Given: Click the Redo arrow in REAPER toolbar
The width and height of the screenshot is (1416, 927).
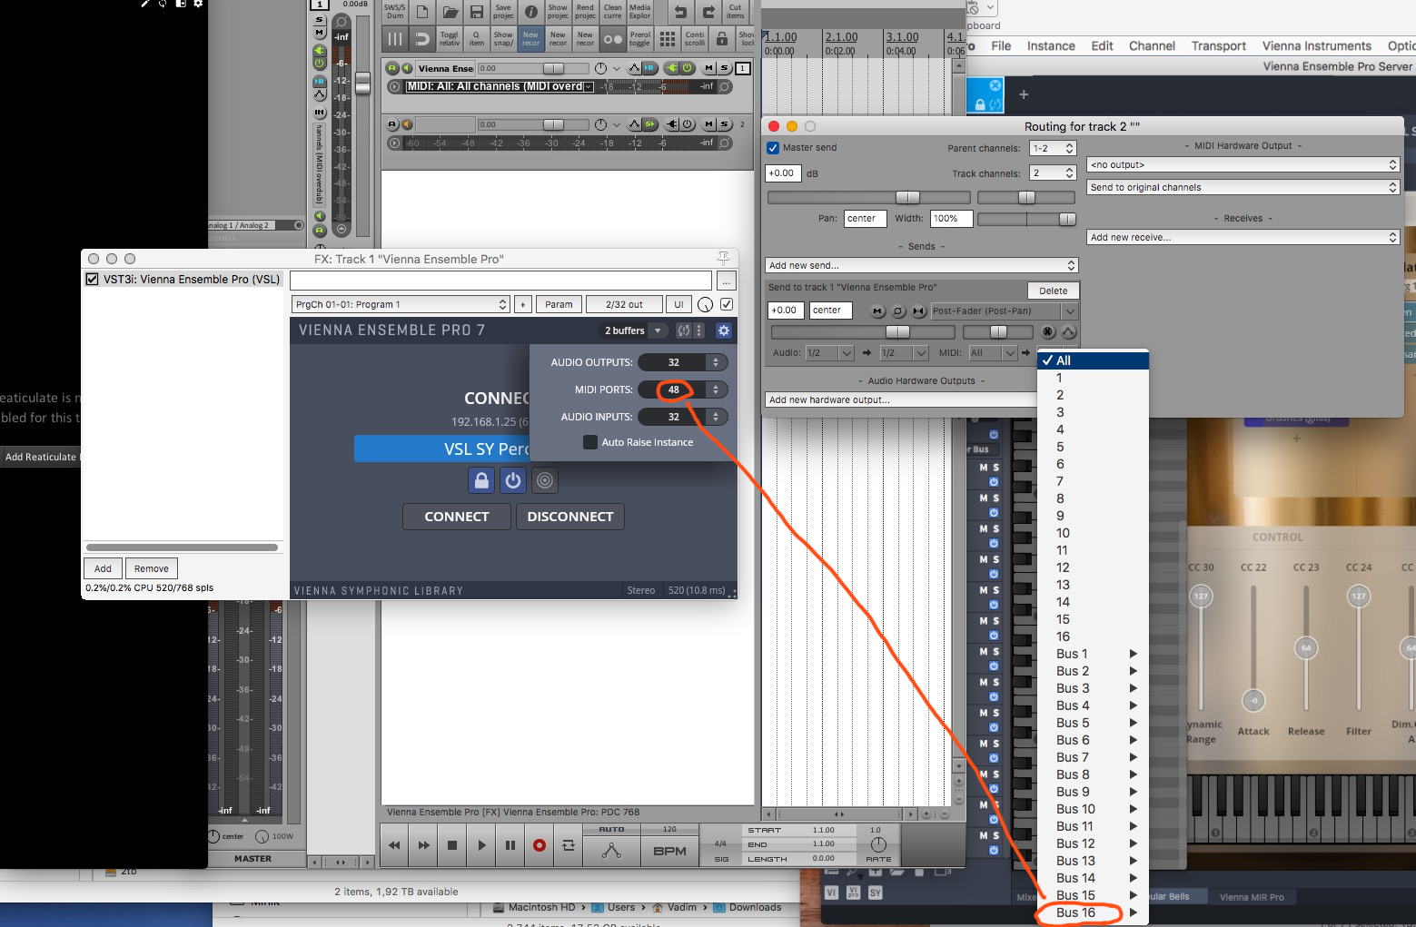Looking at the screenshot, I should click(x=708, y=12).
